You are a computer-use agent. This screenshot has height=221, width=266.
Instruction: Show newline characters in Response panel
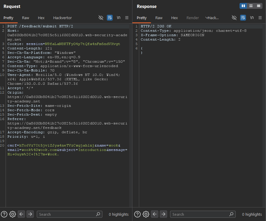pyautogui.click(x=252, y=18)
